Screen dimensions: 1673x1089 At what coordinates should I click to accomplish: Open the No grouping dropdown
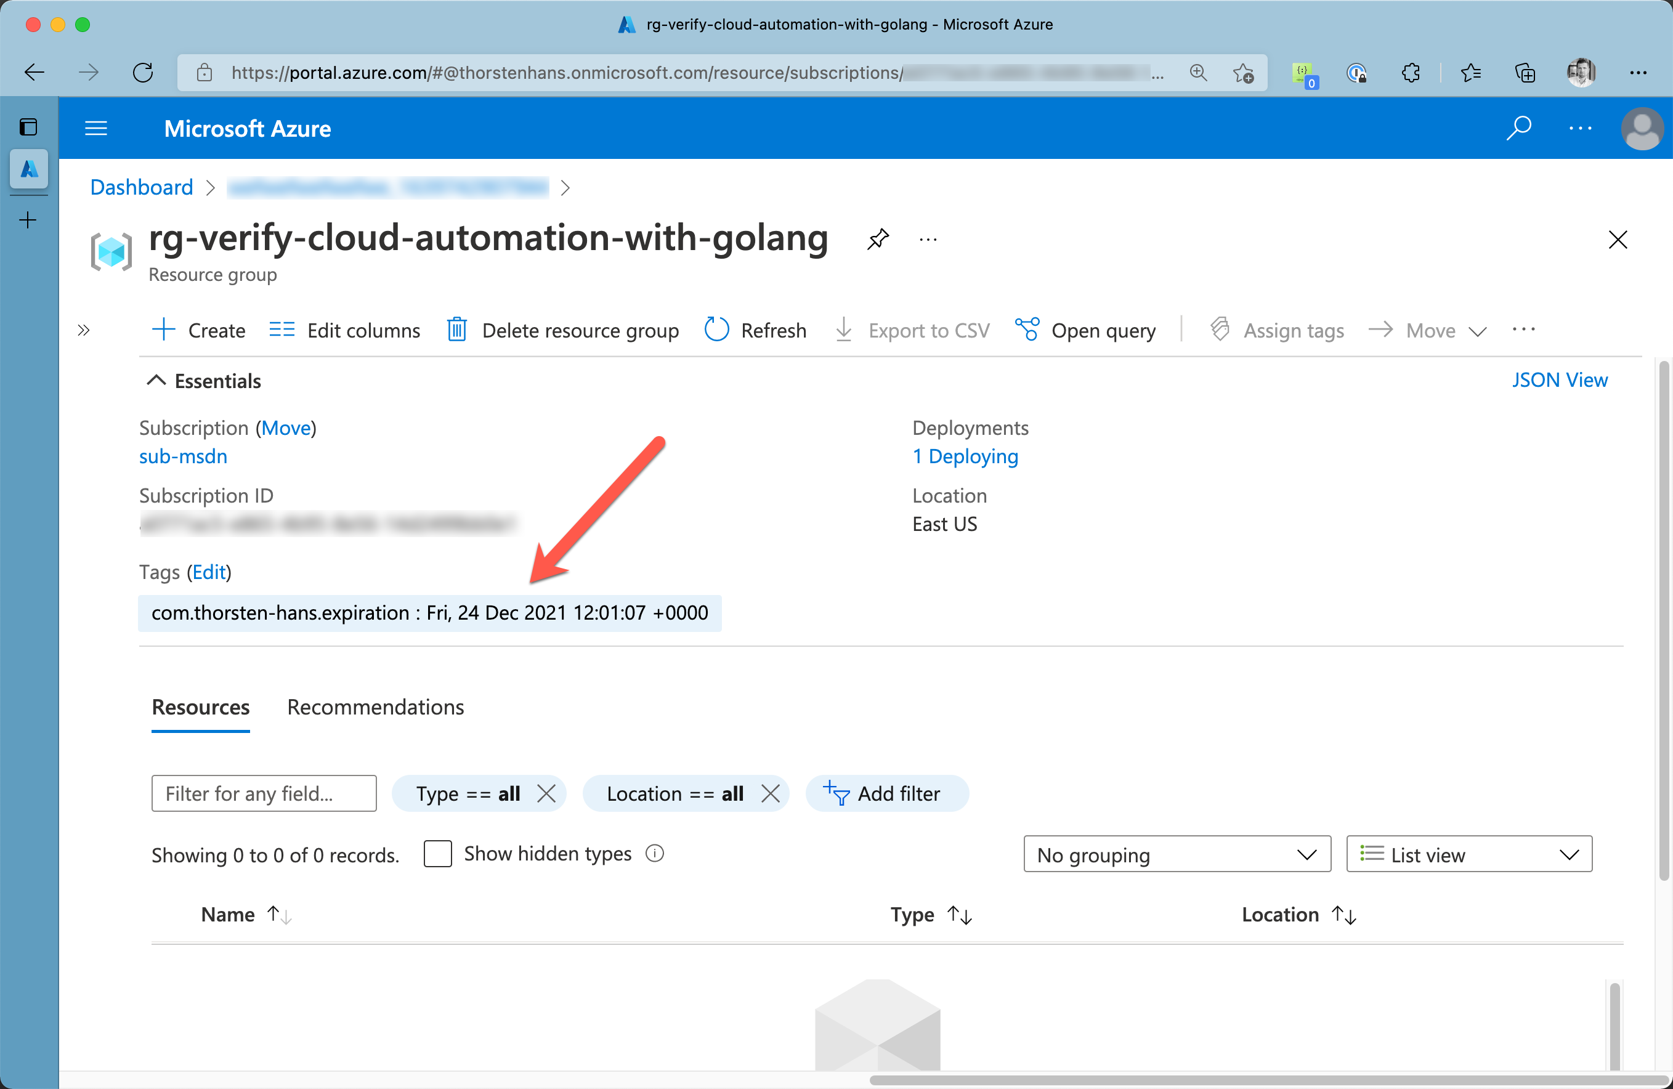1177,854
